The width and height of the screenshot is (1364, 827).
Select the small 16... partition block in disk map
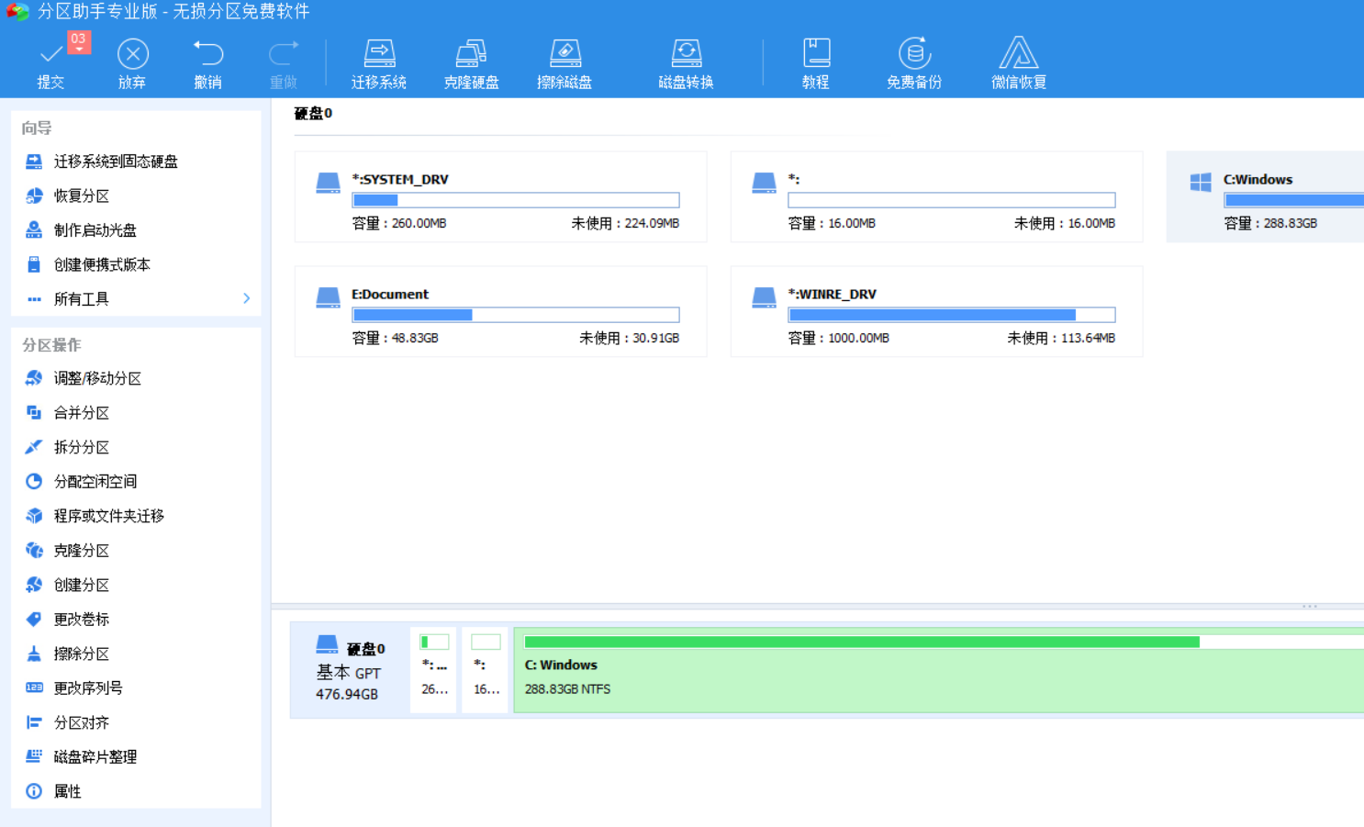[486, 669]
